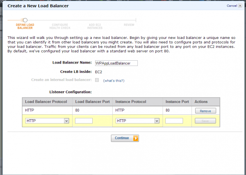Click the Load Balancer Protocol column header
This screenshot has height=175, width=246.
pyautogui.click(x=47, y=102)
